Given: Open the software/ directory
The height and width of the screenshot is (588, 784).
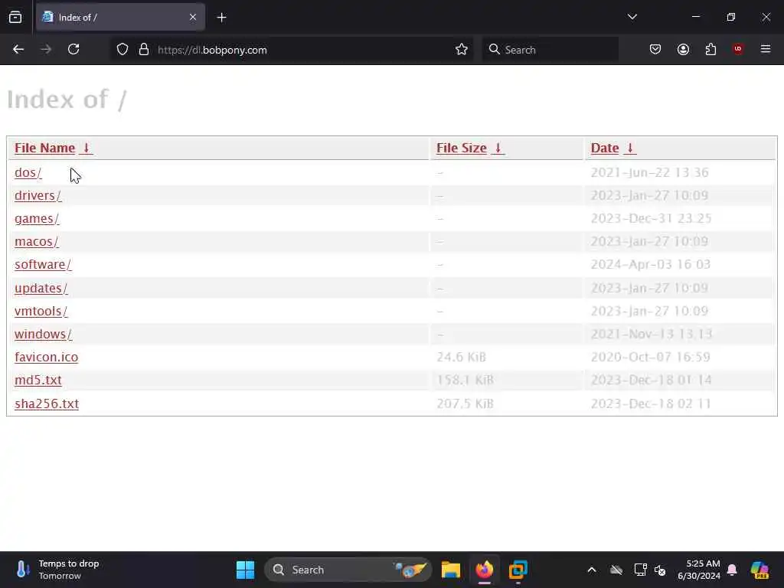Looking at the screenshot, I should pyautogui.click(x=43, y=264).
